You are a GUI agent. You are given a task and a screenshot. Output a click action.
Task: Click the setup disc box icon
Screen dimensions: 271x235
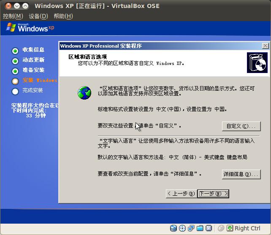click(257, 62)
